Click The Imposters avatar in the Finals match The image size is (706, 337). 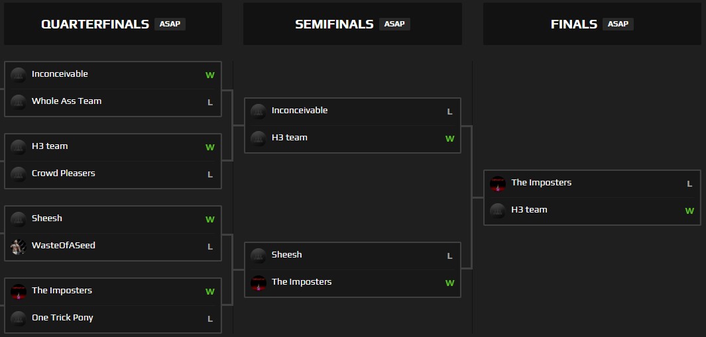[498, 183]
